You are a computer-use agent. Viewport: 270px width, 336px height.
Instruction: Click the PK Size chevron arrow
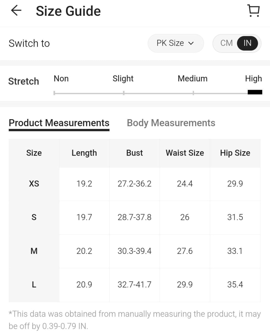[191, 43]
